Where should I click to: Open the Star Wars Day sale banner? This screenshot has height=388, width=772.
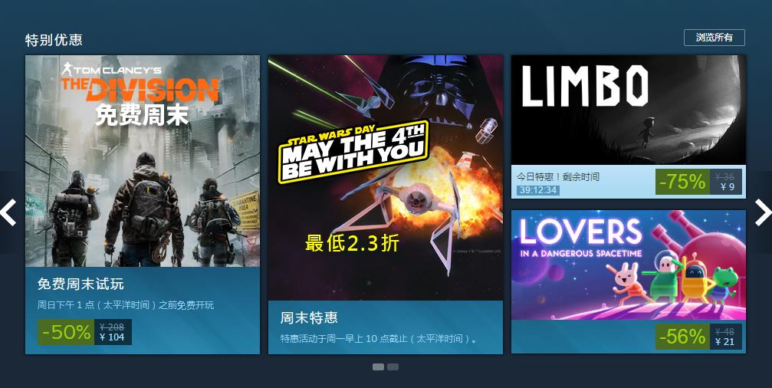[x=386, y=178]
